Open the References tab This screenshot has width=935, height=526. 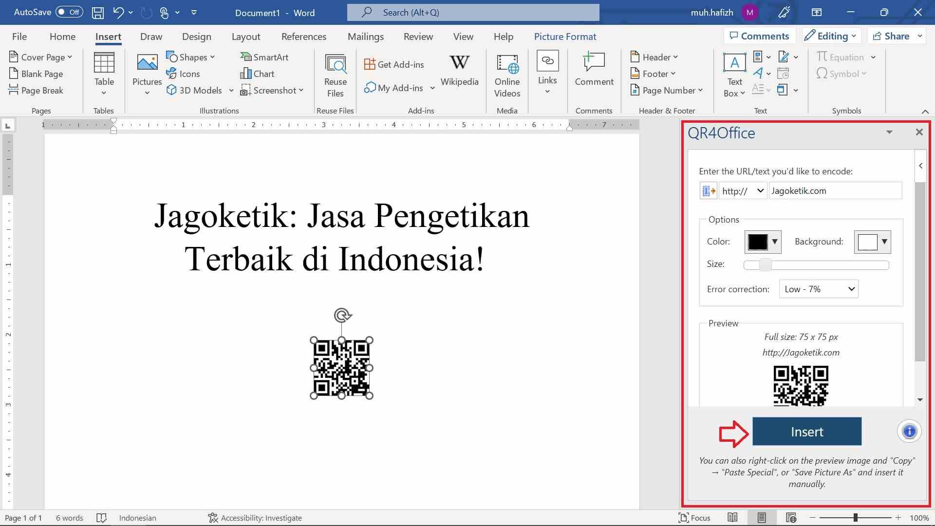[304, 36]
